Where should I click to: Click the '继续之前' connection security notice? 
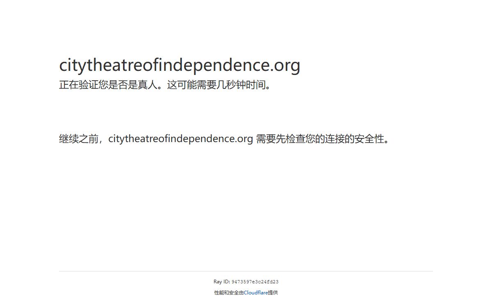click(x=226, y=139)
